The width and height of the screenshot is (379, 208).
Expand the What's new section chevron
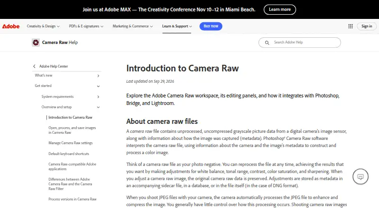(x=98, y=76)
